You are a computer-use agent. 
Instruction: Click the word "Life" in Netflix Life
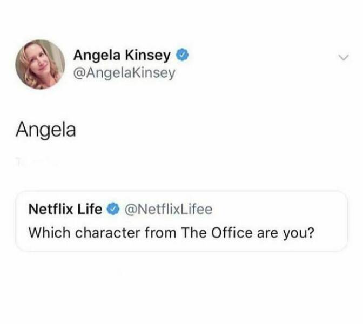90,209
